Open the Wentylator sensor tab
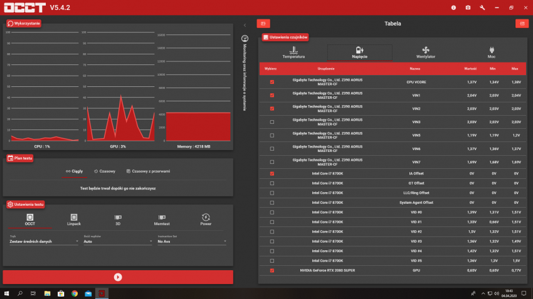533x299 pixels. [426, 52]
